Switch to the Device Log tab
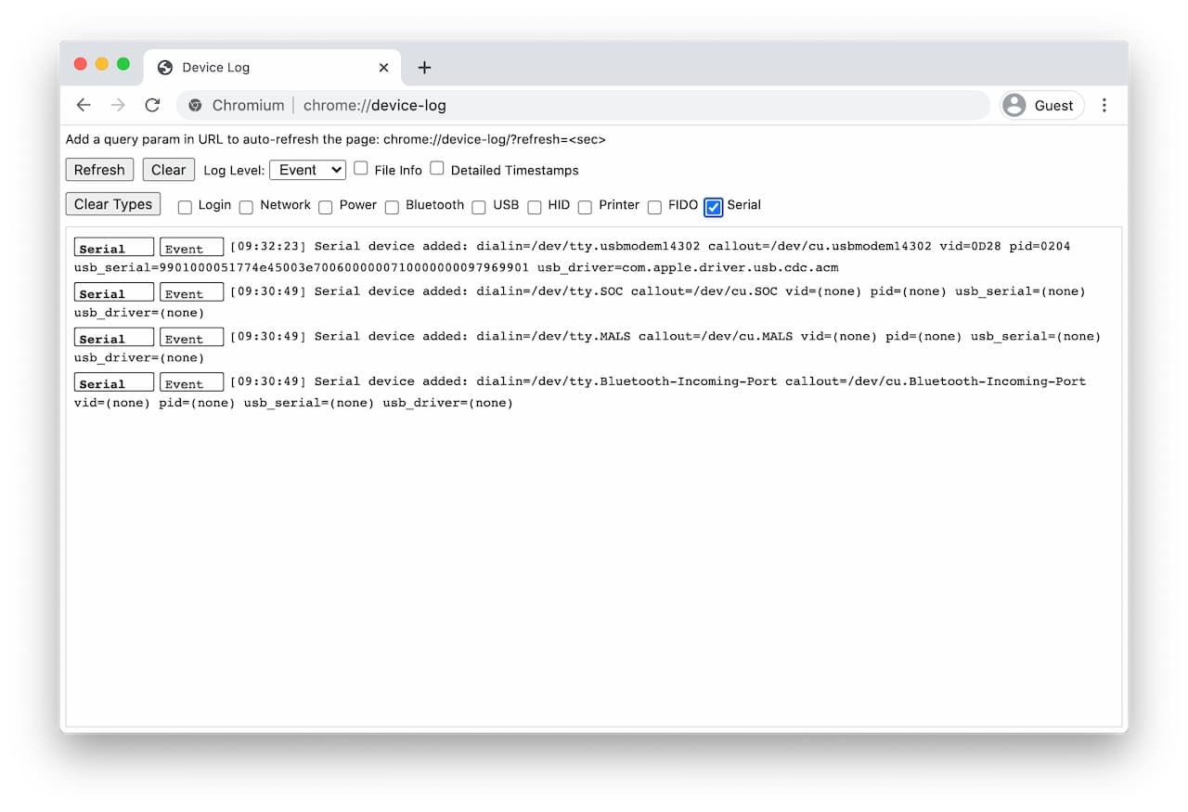Viewport: 1188px width, 812px height. coord(260,67)
